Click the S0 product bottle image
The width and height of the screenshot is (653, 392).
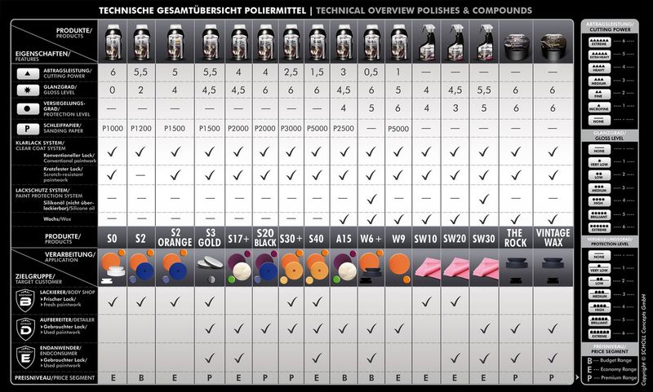pos(113,42)
